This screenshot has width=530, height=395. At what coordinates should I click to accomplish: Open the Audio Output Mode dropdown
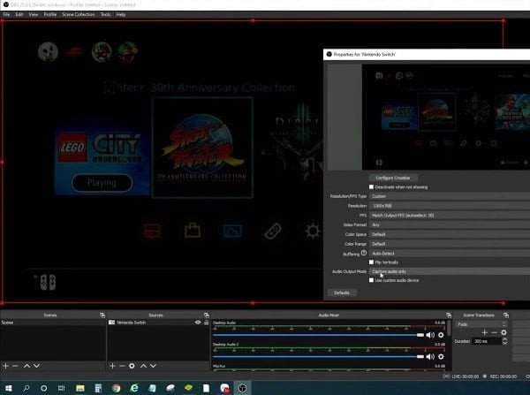point(450,271)
